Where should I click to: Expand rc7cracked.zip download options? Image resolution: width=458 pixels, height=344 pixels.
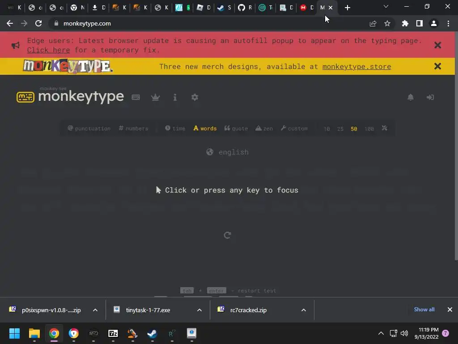pyautogui.click(x=304, y=310)
